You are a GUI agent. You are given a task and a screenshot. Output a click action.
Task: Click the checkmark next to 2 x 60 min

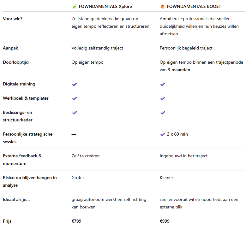click(163, 134)
